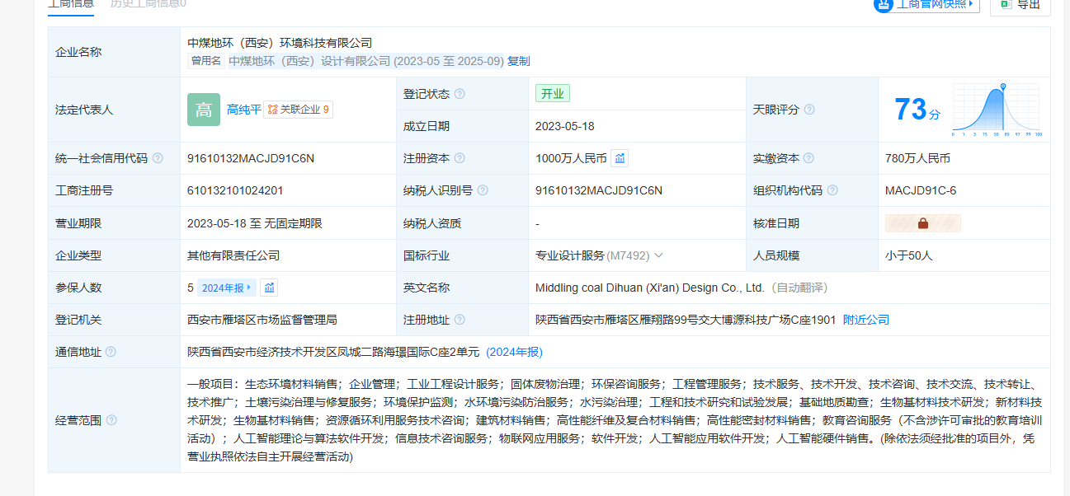Open the trend chart icon beside 2024年报 button

270,288
